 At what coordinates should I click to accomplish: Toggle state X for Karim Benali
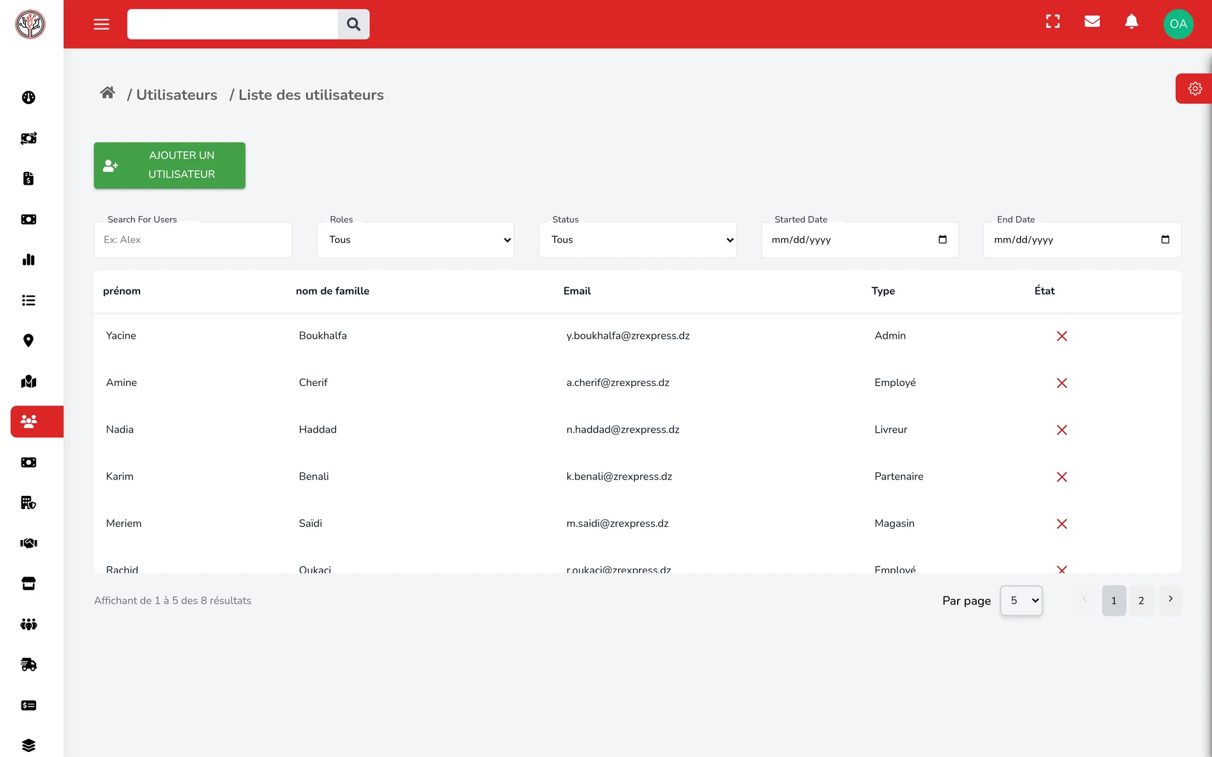(x=1062, y=477)
